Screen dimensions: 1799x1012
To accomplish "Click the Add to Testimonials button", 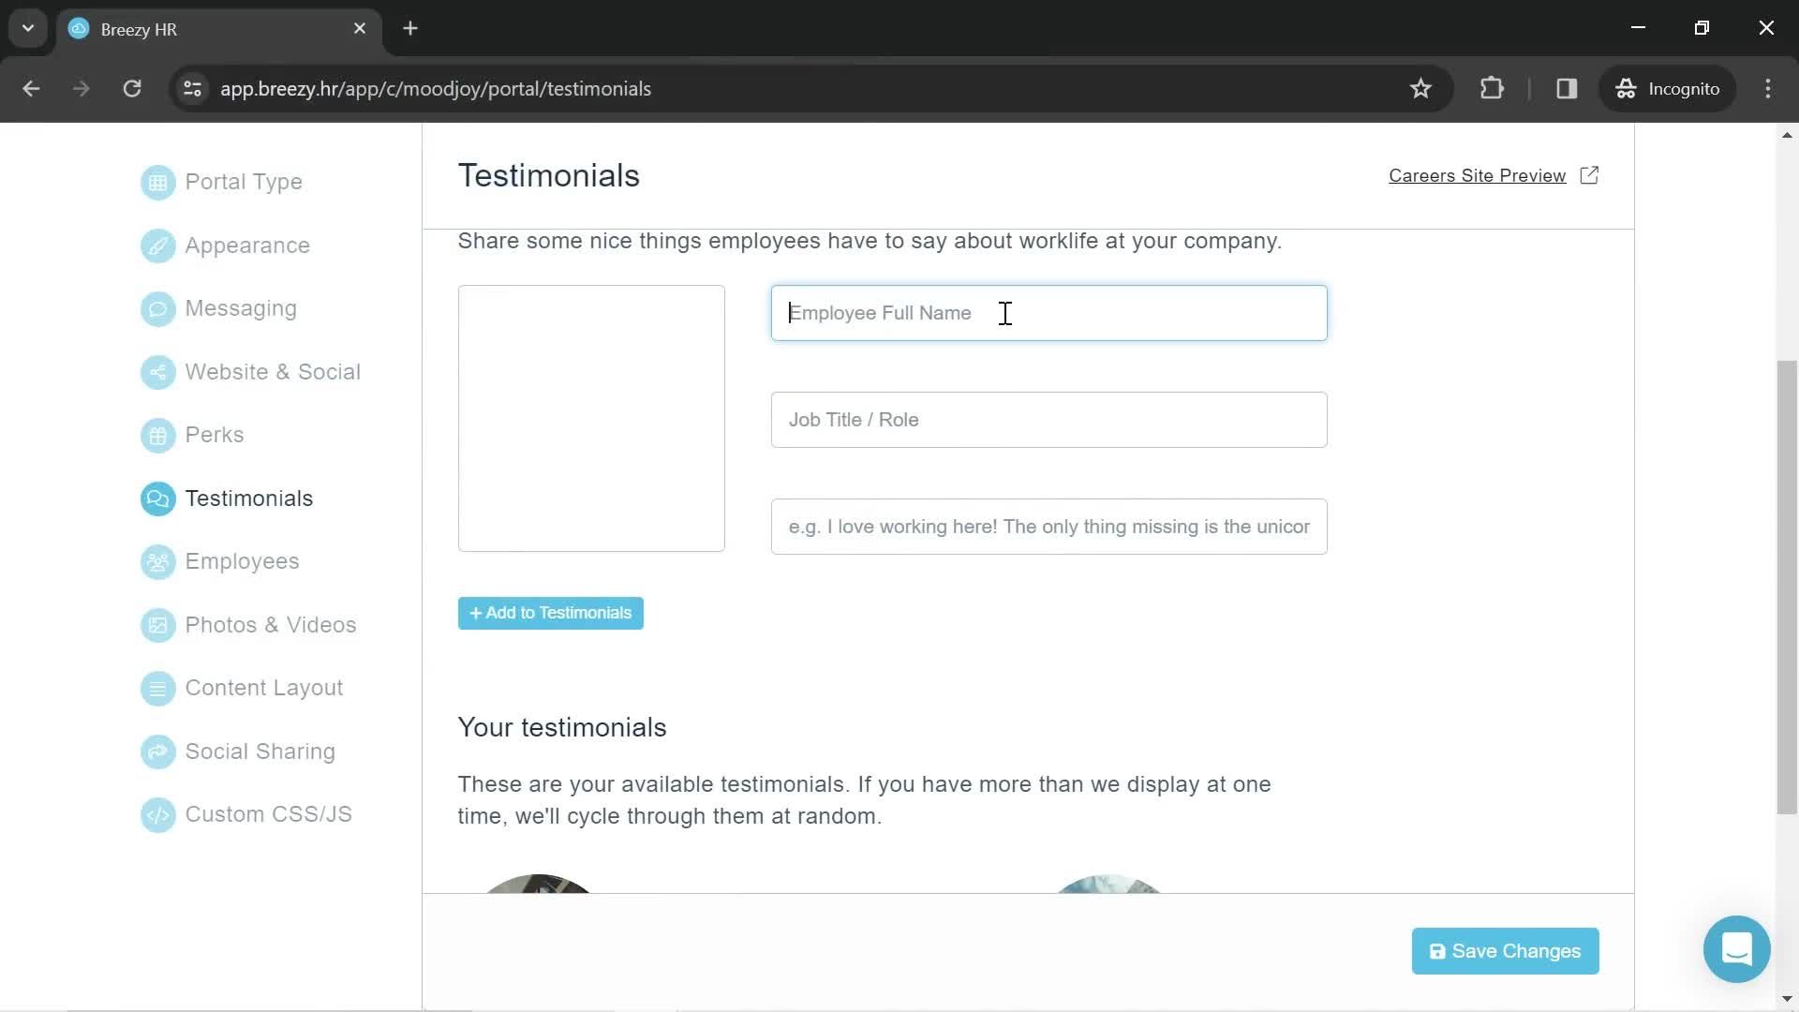I will click(x=551, y=612).
